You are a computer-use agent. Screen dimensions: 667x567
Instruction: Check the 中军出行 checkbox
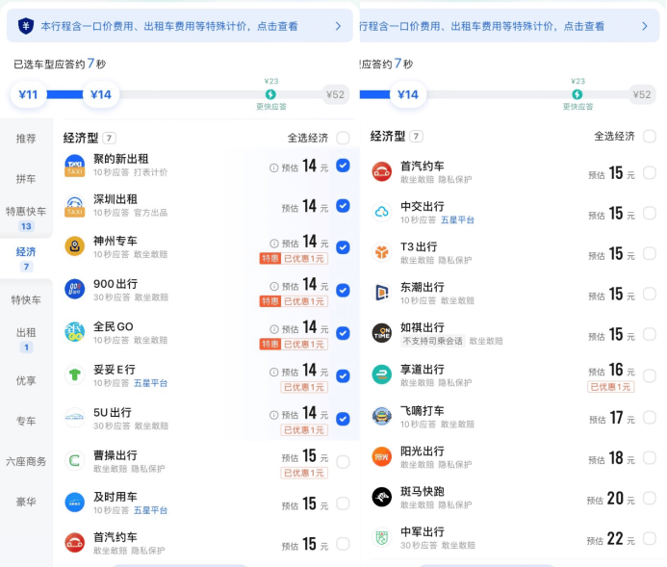(650, 538)
